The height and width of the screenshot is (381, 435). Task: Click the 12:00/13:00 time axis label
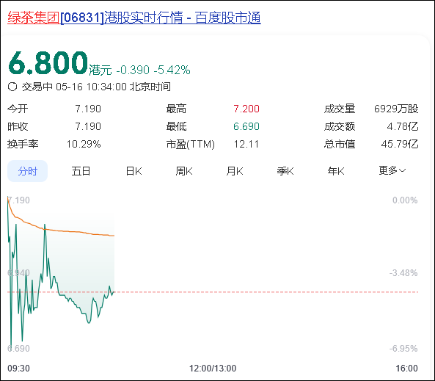click(x=213, y=369)
